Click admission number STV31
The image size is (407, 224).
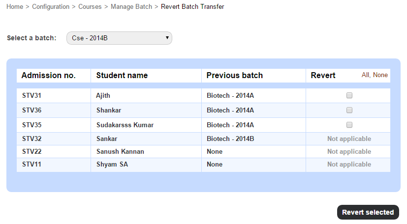31,96
